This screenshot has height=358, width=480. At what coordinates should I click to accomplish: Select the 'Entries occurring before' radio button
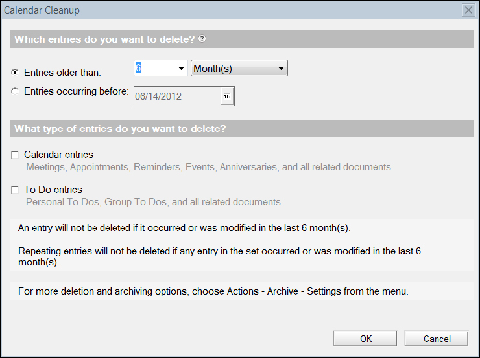14,91
